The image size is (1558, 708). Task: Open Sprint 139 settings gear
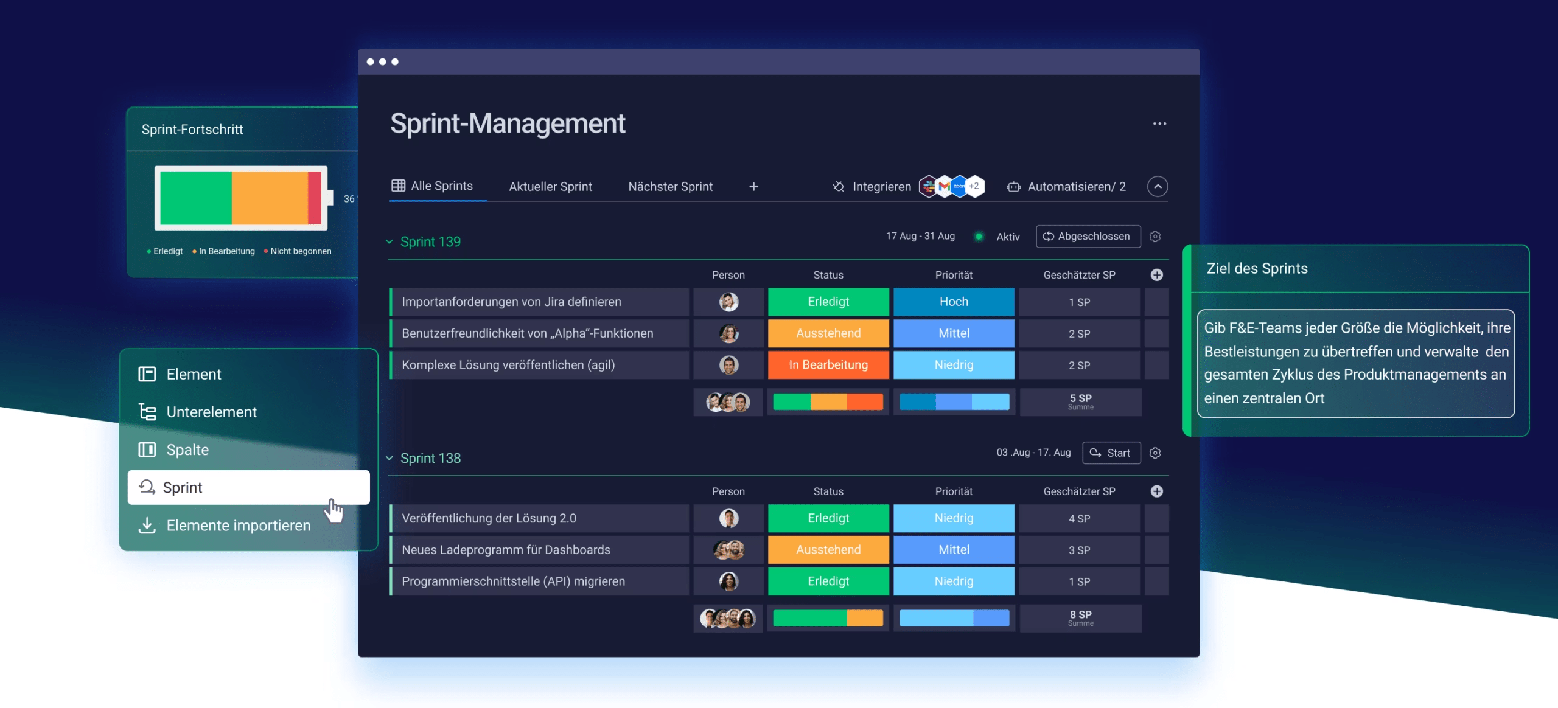(x=1155, y=237)
